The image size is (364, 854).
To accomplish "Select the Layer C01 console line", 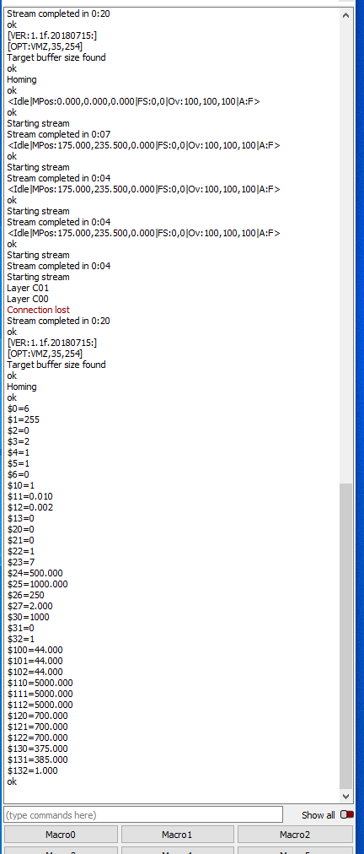I will coord(28,288).
